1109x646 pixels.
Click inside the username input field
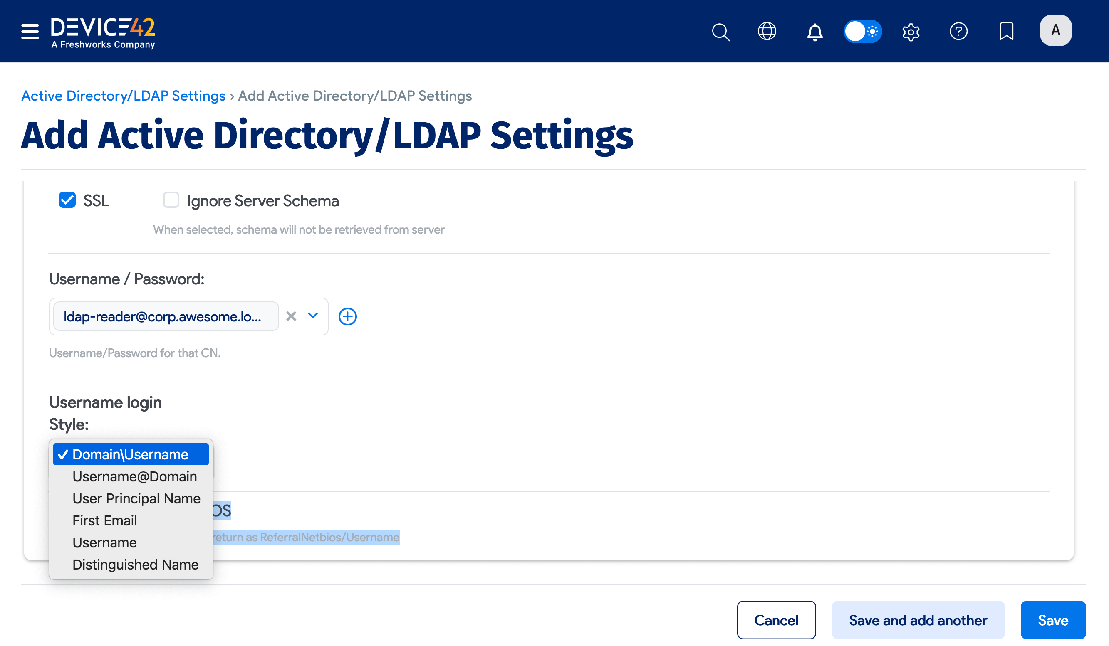[166, 316]
